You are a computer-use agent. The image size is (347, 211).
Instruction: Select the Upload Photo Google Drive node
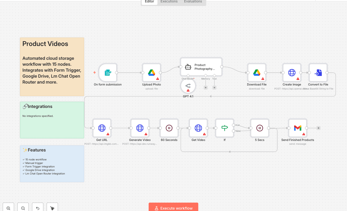coord(152,72)
